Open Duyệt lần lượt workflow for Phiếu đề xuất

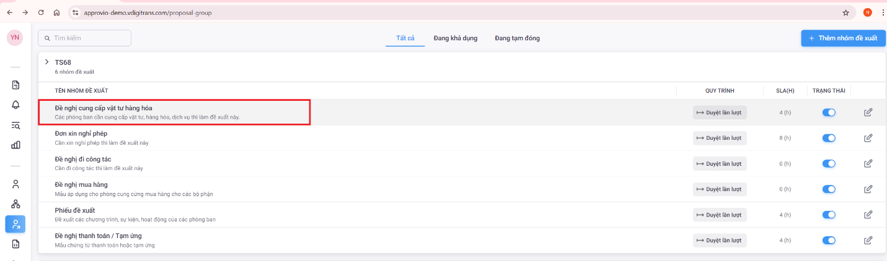pos(719,215)
